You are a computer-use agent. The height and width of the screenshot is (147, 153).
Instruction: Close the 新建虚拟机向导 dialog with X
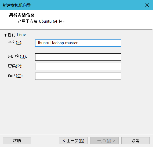click(147, 5)
